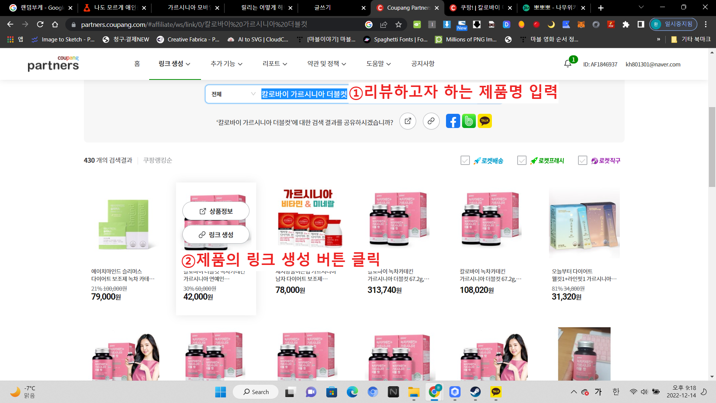Open 공지사항 in top navigation
Screen dimensions: 716x403
(423, 64)
